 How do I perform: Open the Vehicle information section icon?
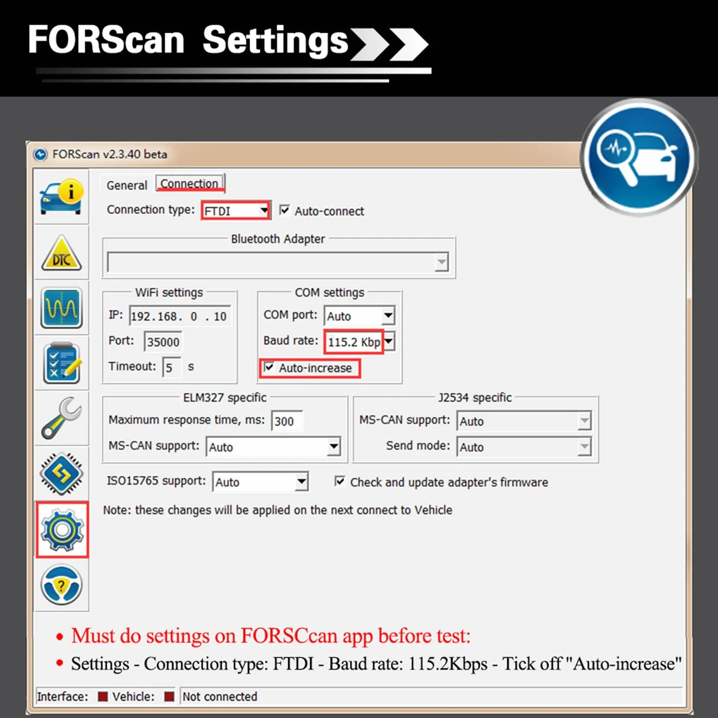click(61, 197)
